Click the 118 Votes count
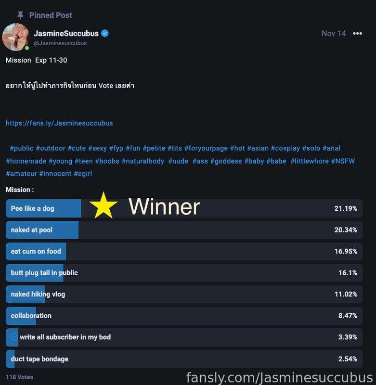Screen dimensions: 376x385 pos(19,377)
